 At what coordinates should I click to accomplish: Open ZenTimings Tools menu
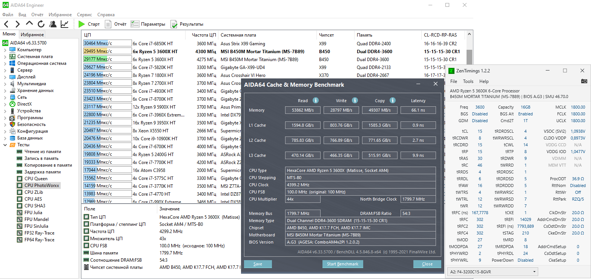[468, 81]
